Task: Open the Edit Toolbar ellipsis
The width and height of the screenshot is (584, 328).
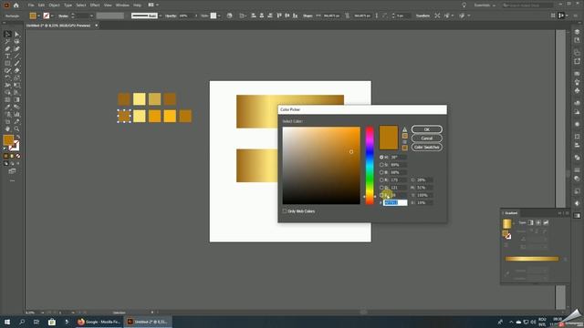Action: click(12, 180)
